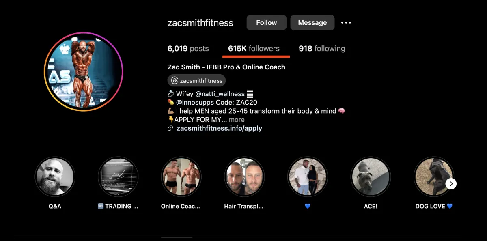Open the Online Coaching highlight
This screenshot has width=487, height=241.
[x=181, y=177]
